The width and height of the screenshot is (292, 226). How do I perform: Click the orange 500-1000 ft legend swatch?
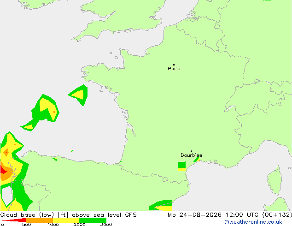(40, 220)
